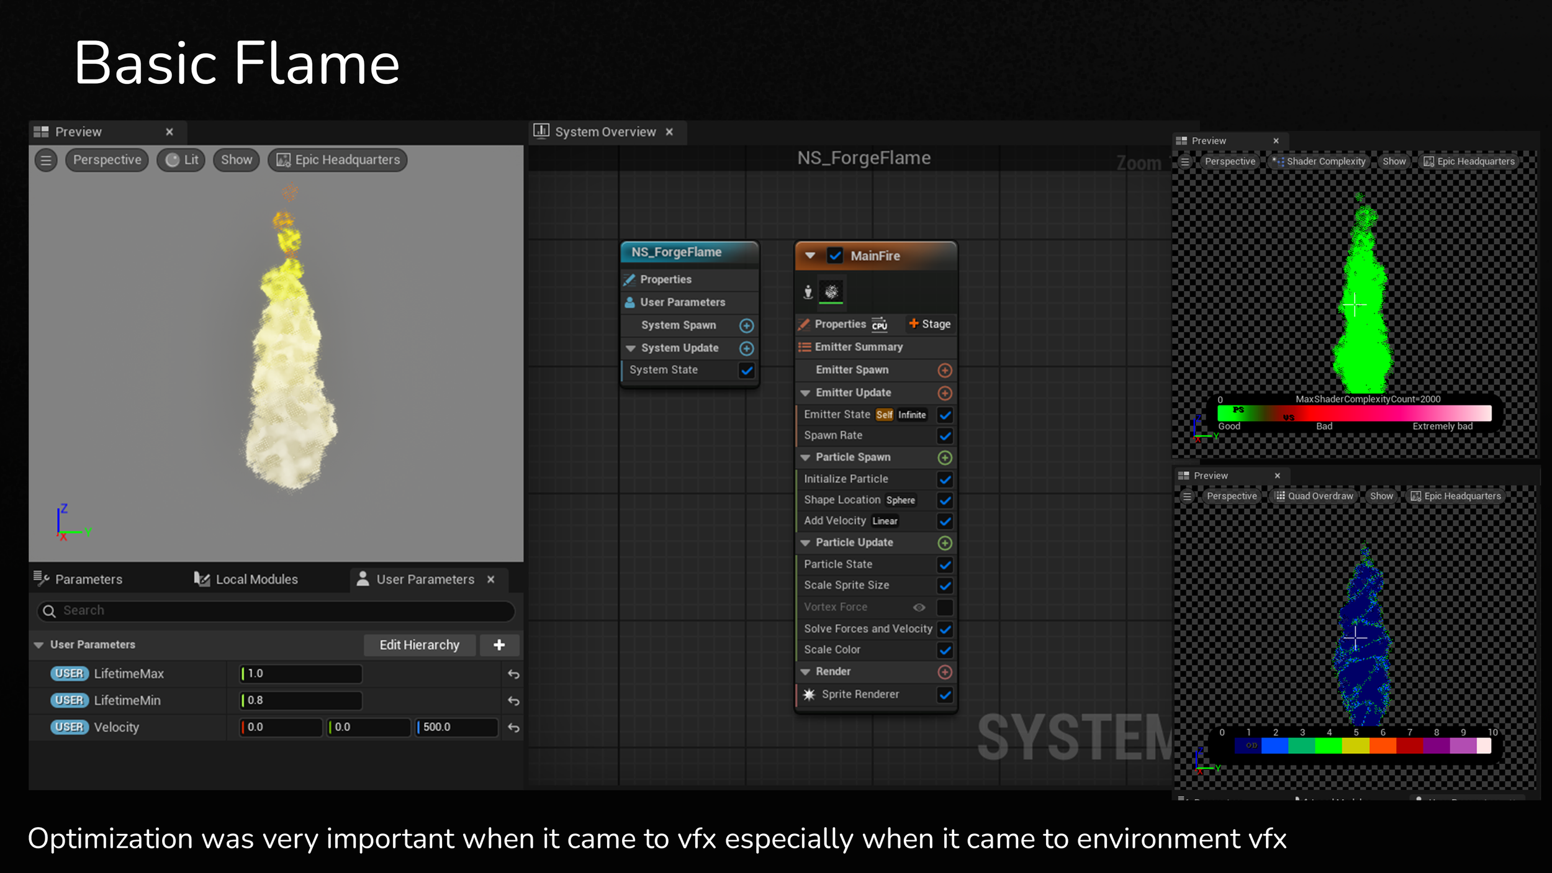
Task: Collapse the MainFire emitter node arrow
Action: pyautogui.click(x=810, y=256)
